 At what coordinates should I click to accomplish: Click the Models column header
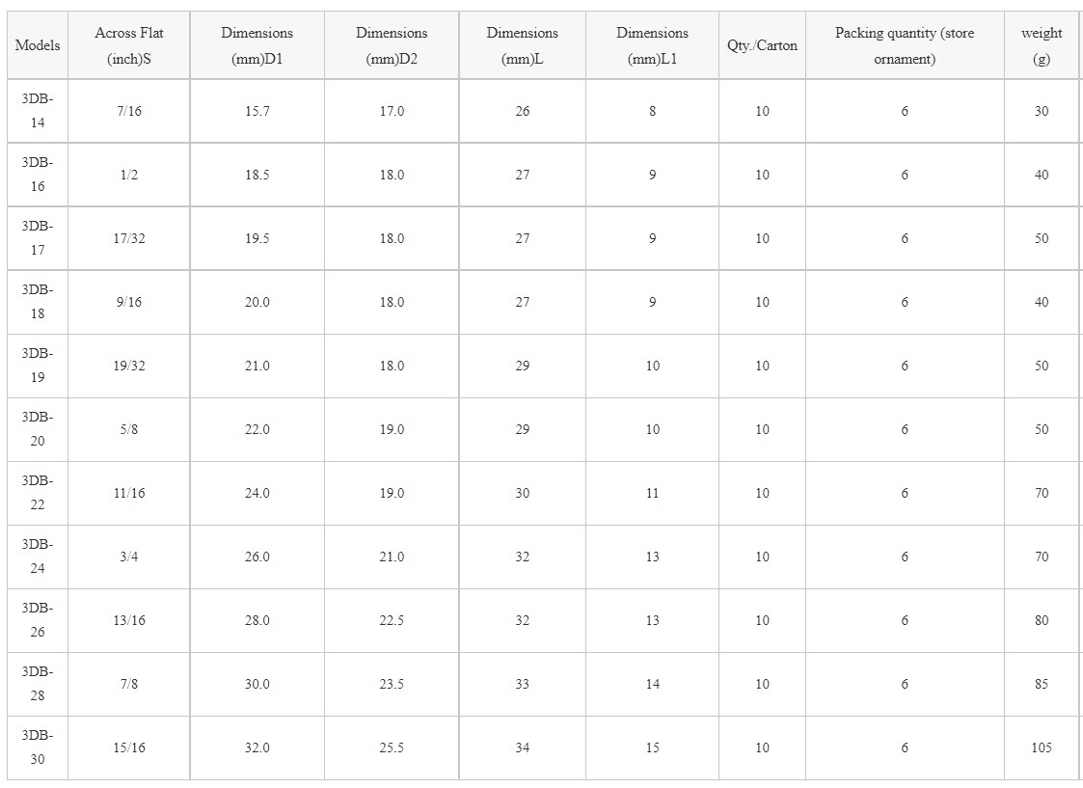[x=38, y=45]
